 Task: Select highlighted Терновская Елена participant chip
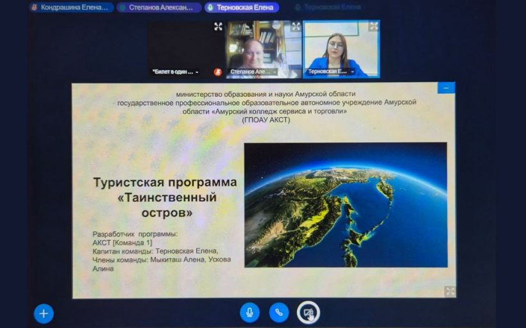click(242, 8)
